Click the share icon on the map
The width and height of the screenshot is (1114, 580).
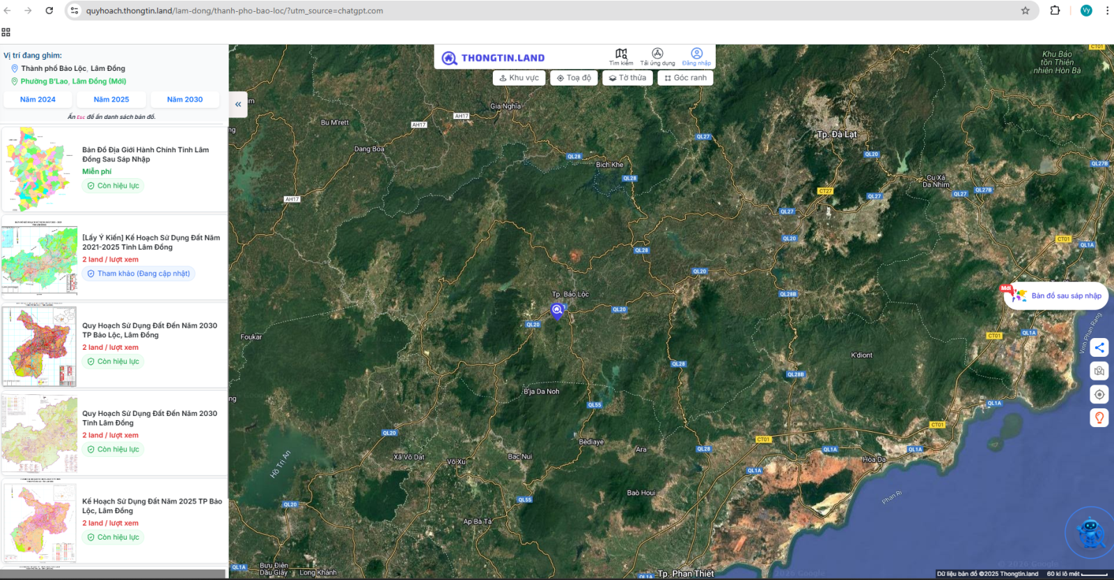coord(1099,348)
